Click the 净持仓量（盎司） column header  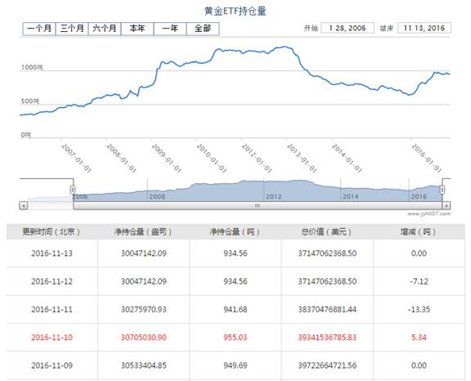143,231
